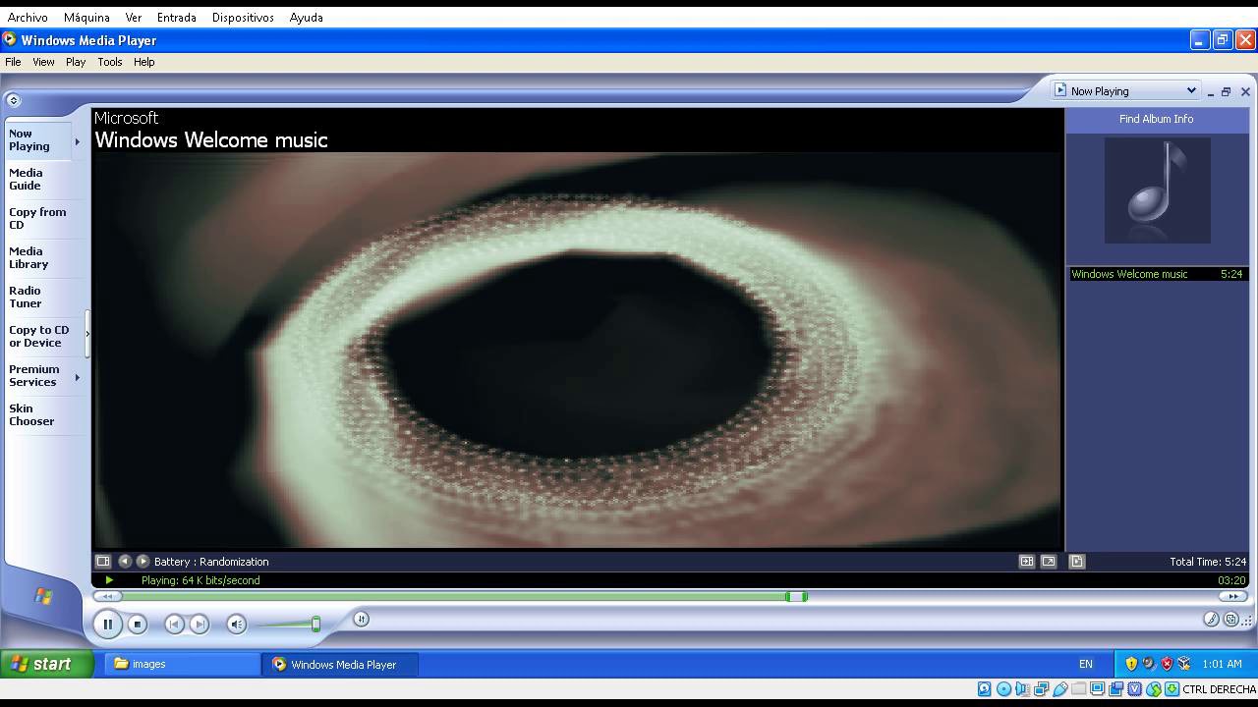Viewport: 1258px width, 707px height.
Task: Click the EN language indicator
Action: [1085, 664]
